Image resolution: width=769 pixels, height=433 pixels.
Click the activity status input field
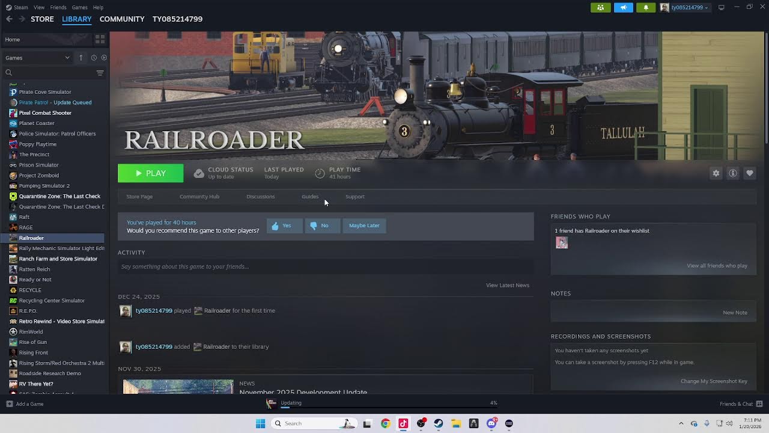(x=326, y=266)
